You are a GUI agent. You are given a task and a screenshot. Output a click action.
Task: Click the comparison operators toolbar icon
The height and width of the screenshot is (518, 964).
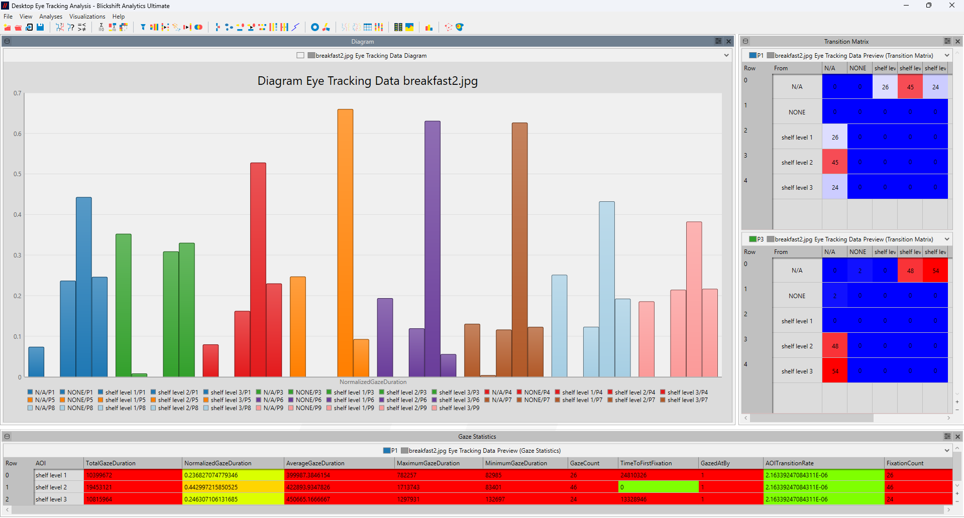[x=82, y=27]
